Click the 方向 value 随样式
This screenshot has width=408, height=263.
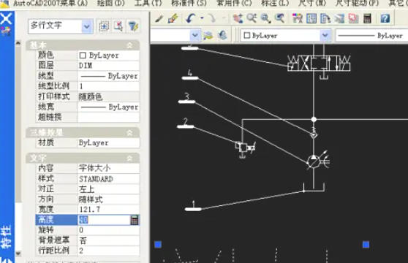pyautogui.click(x=108, y=199)
